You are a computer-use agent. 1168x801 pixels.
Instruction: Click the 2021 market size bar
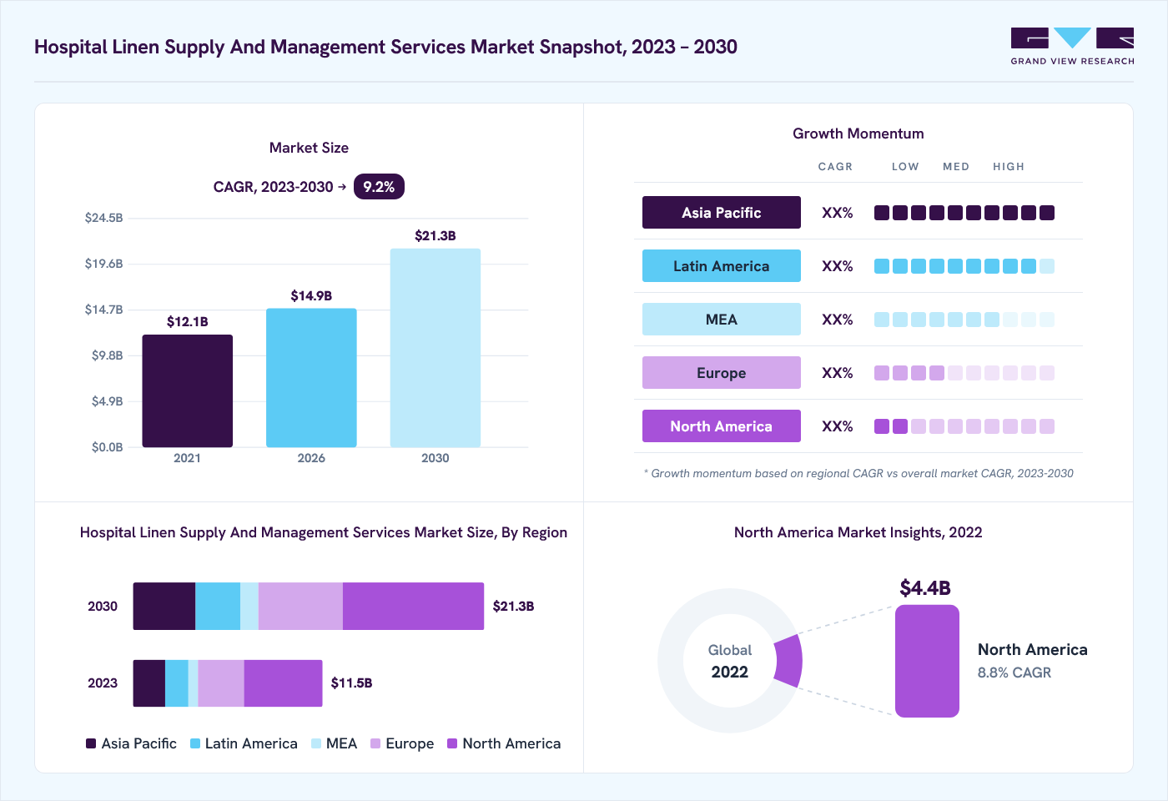point(188,390)
